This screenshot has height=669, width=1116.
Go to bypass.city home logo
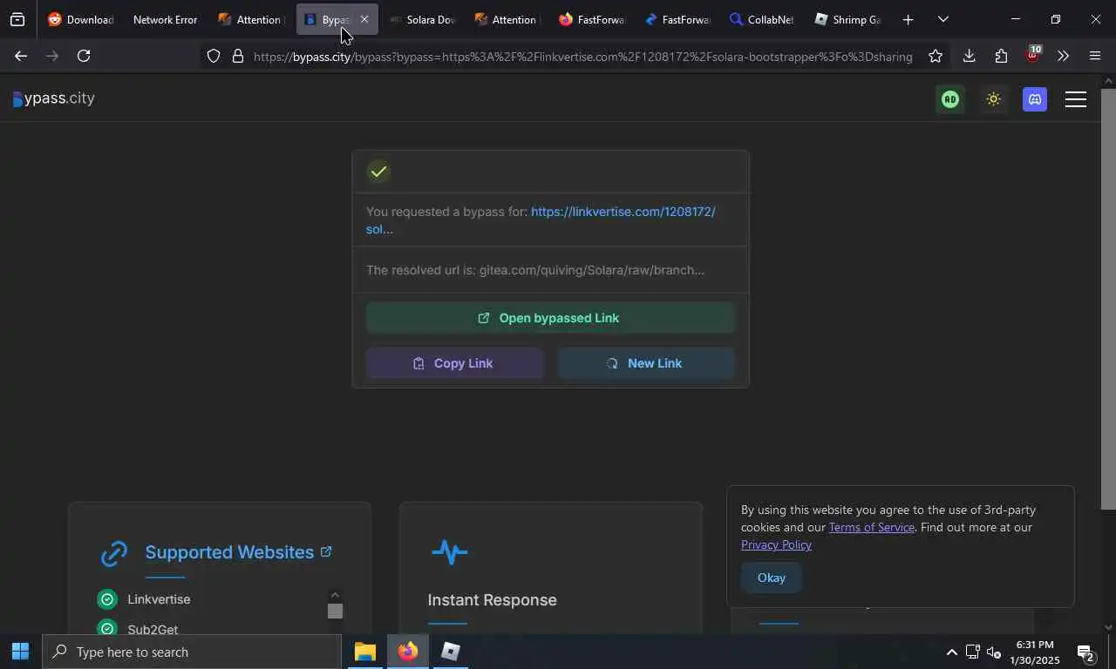point(54,98)
